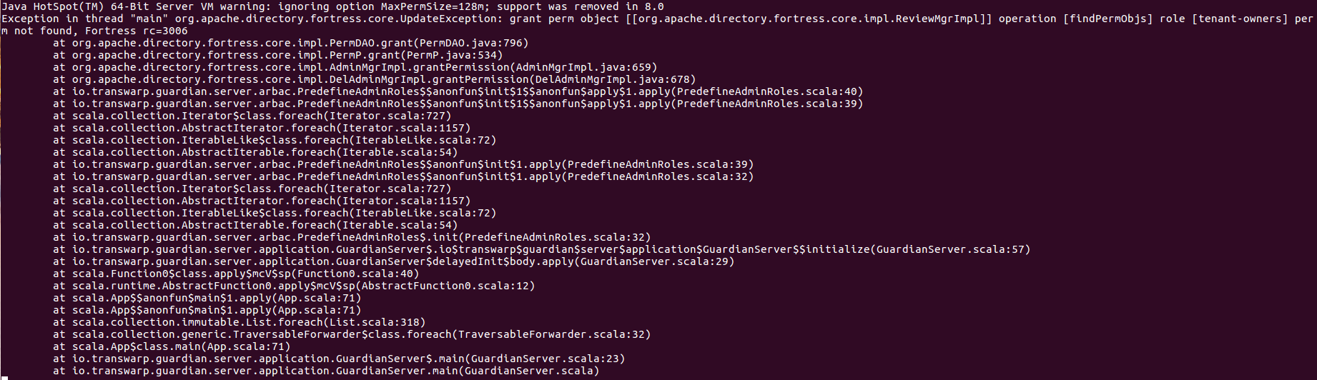Click the GuardianServer.scala:57 initialize frame
The width and height of the screenshot is (1317, 380).
950,249
